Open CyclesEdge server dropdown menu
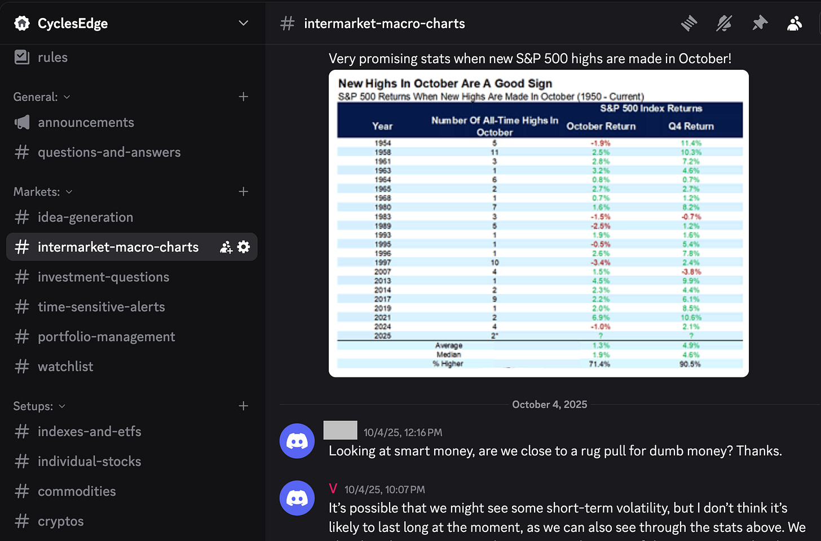 (x=244, y=23)
